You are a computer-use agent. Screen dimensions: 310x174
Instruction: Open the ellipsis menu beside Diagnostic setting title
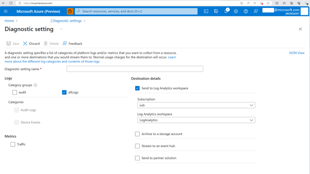pos(61,29)
